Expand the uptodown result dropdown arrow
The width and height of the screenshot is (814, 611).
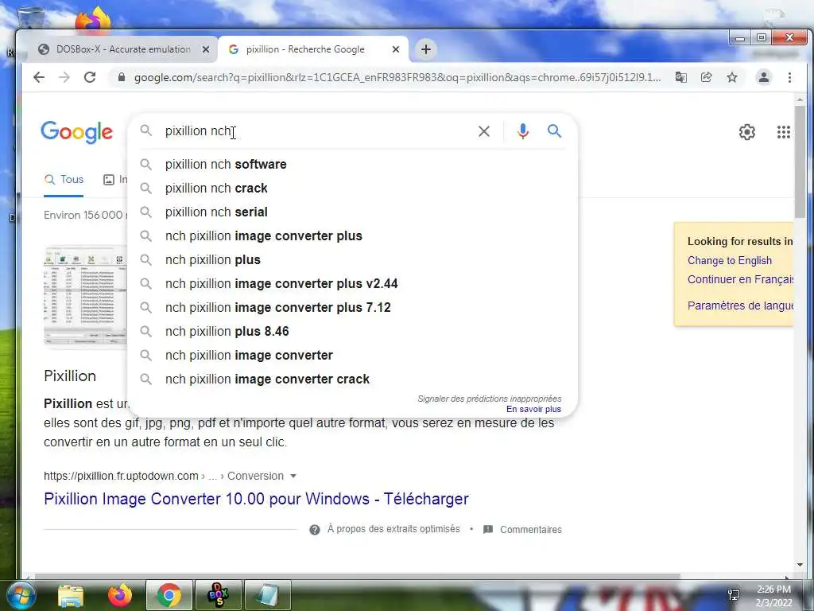[x=293, y=476]
